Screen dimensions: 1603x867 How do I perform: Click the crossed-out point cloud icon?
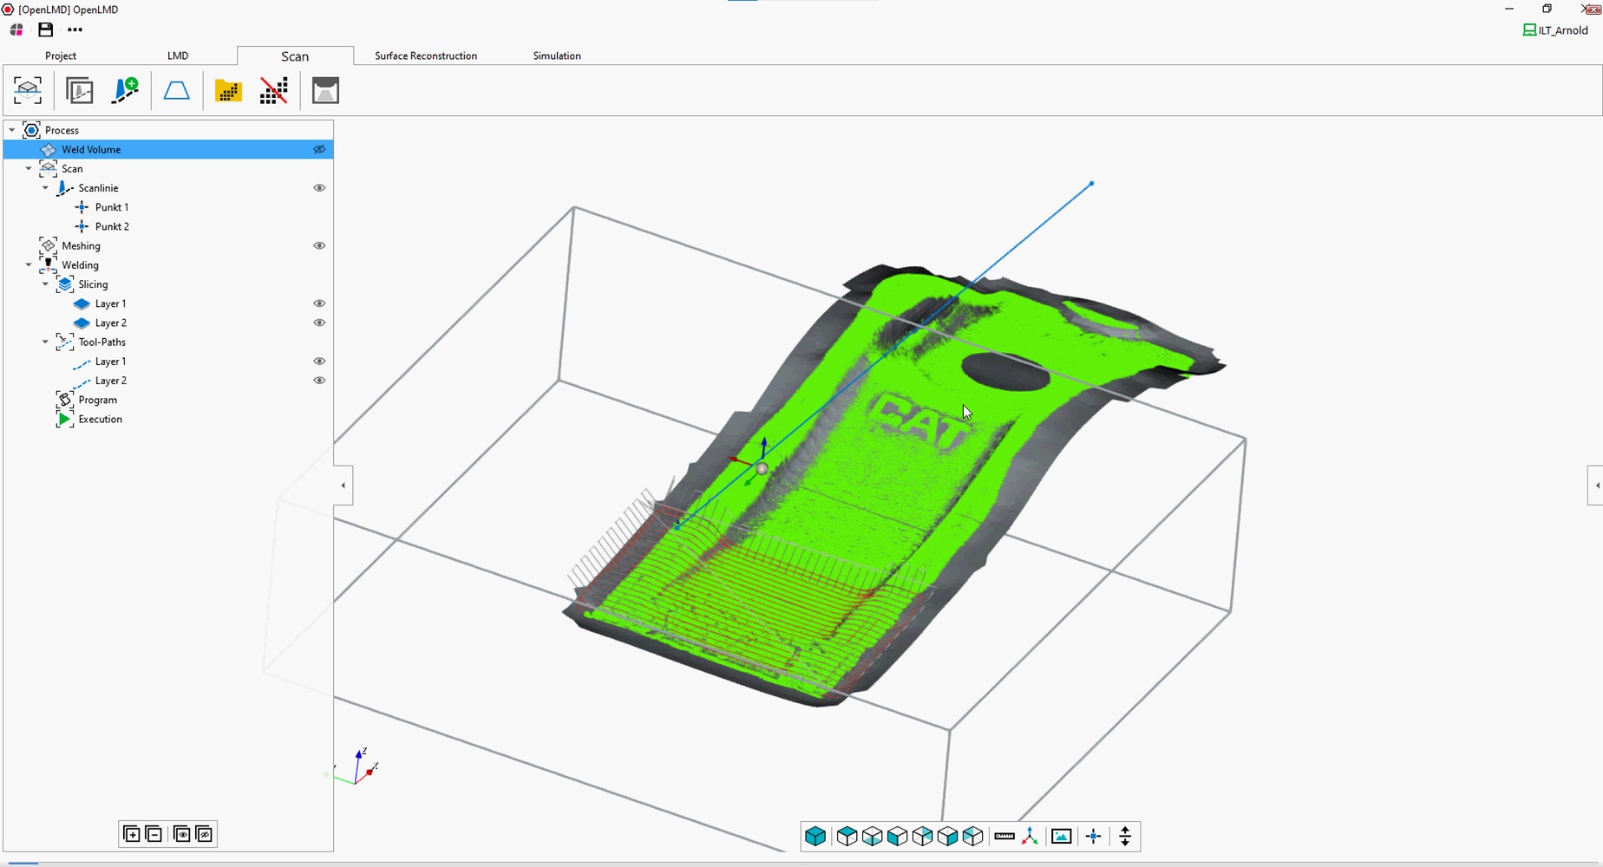[x=274, y=91]
